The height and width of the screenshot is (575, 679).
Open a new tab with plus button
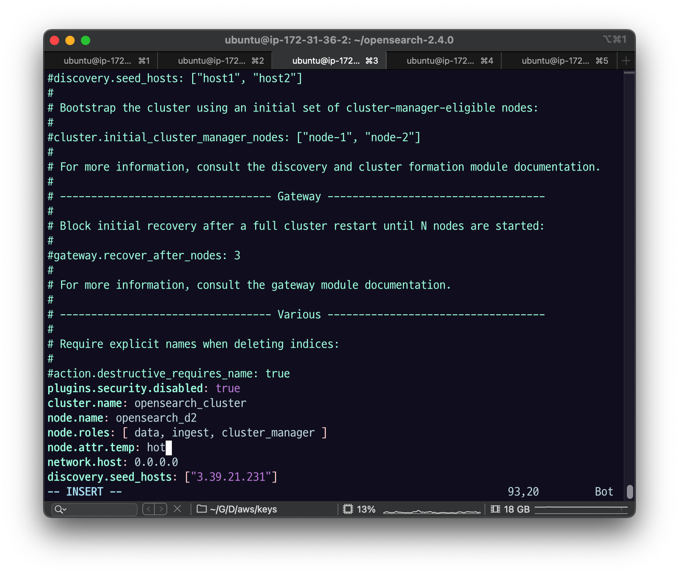pos(626,61)
